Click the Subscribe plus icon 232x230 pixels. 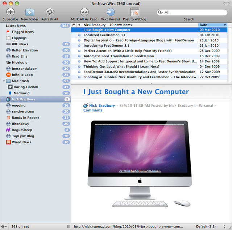pyautogui.click(x=11, y=12)
